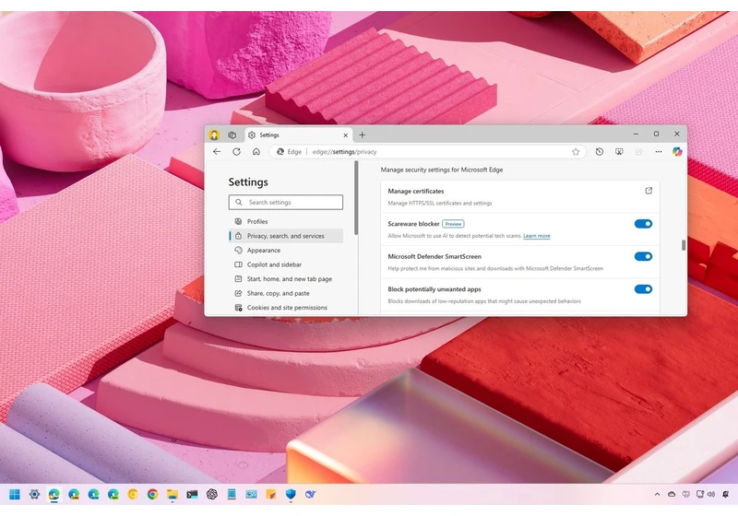The width and height of the screenshot is (738, 516).
Task: Open OneDrive cloud tray icon
Action: click(672, 495)
